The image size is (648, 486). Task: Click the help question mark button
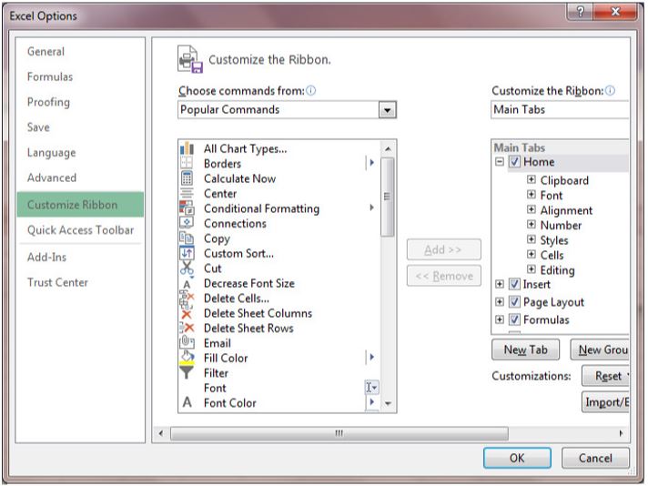click(581, 12)
